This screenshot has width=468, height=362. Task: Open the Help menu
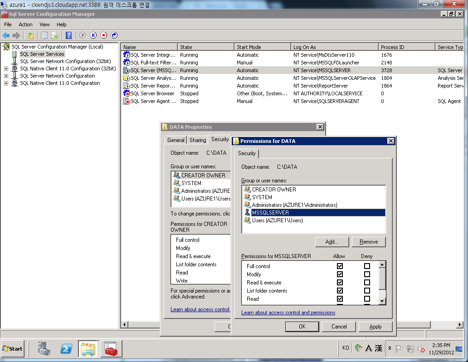(x=62, y=24)
